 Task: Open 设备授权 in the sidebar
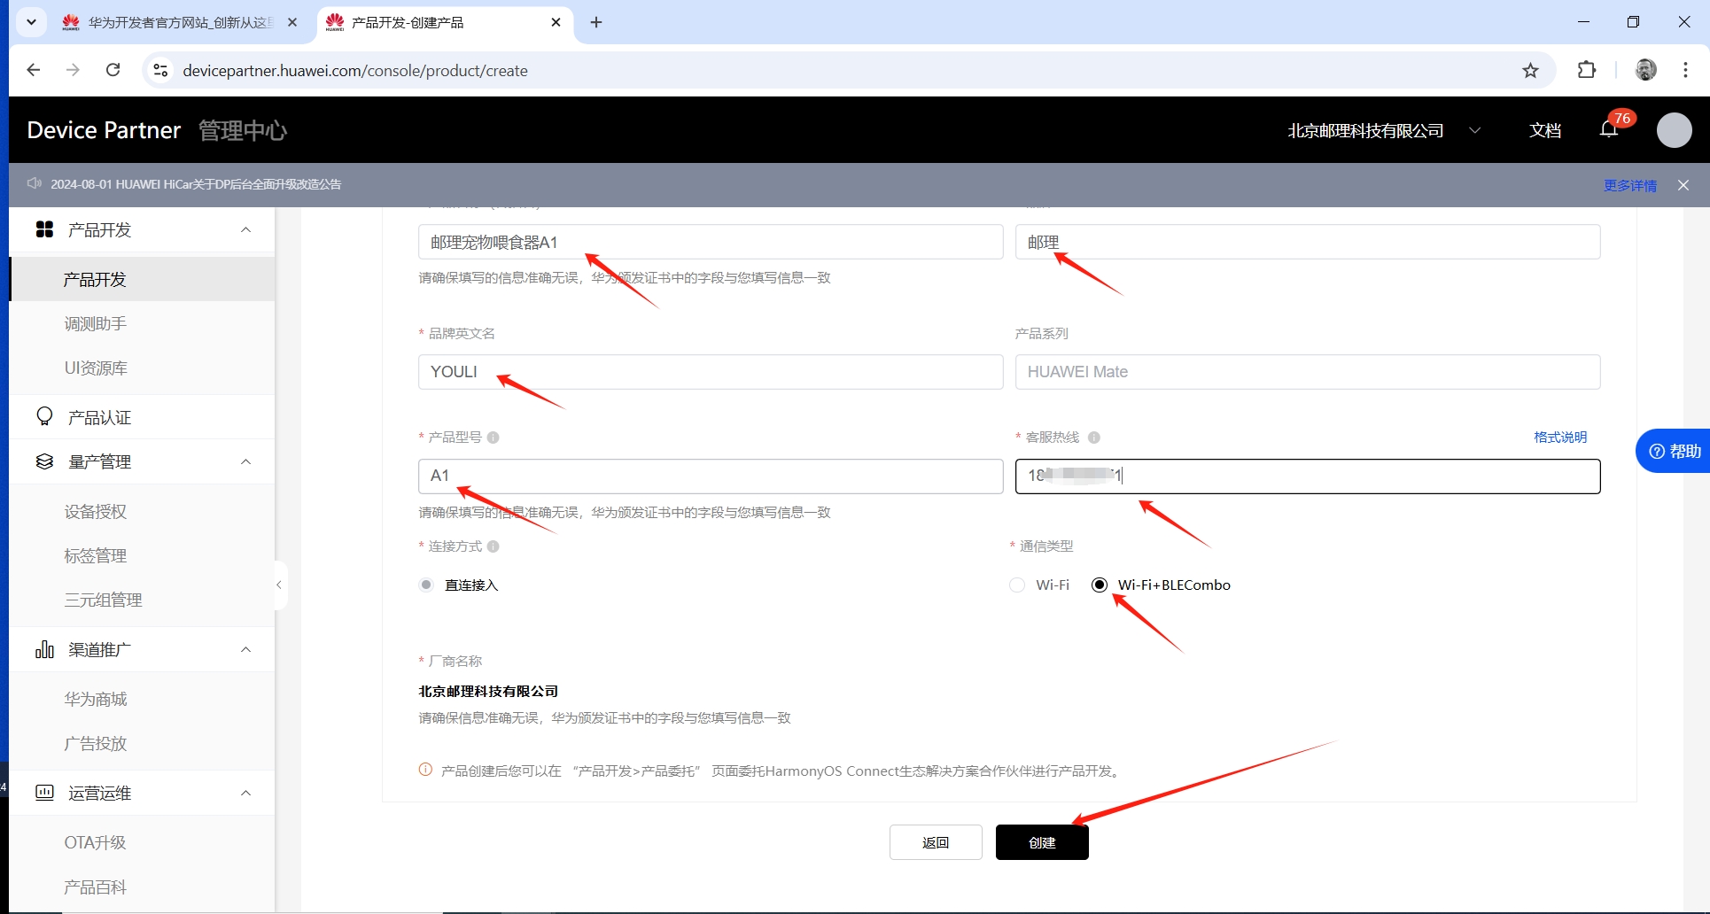coord(95,511)
